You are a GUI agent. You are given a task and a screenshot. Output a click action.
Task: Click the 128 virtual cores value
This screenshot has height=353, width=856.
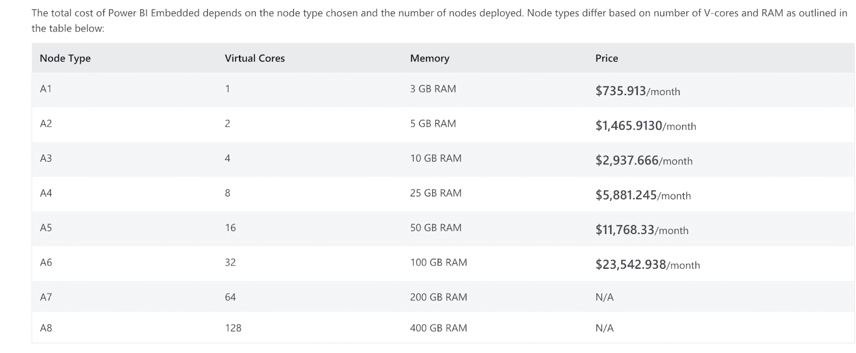point(233,328)
